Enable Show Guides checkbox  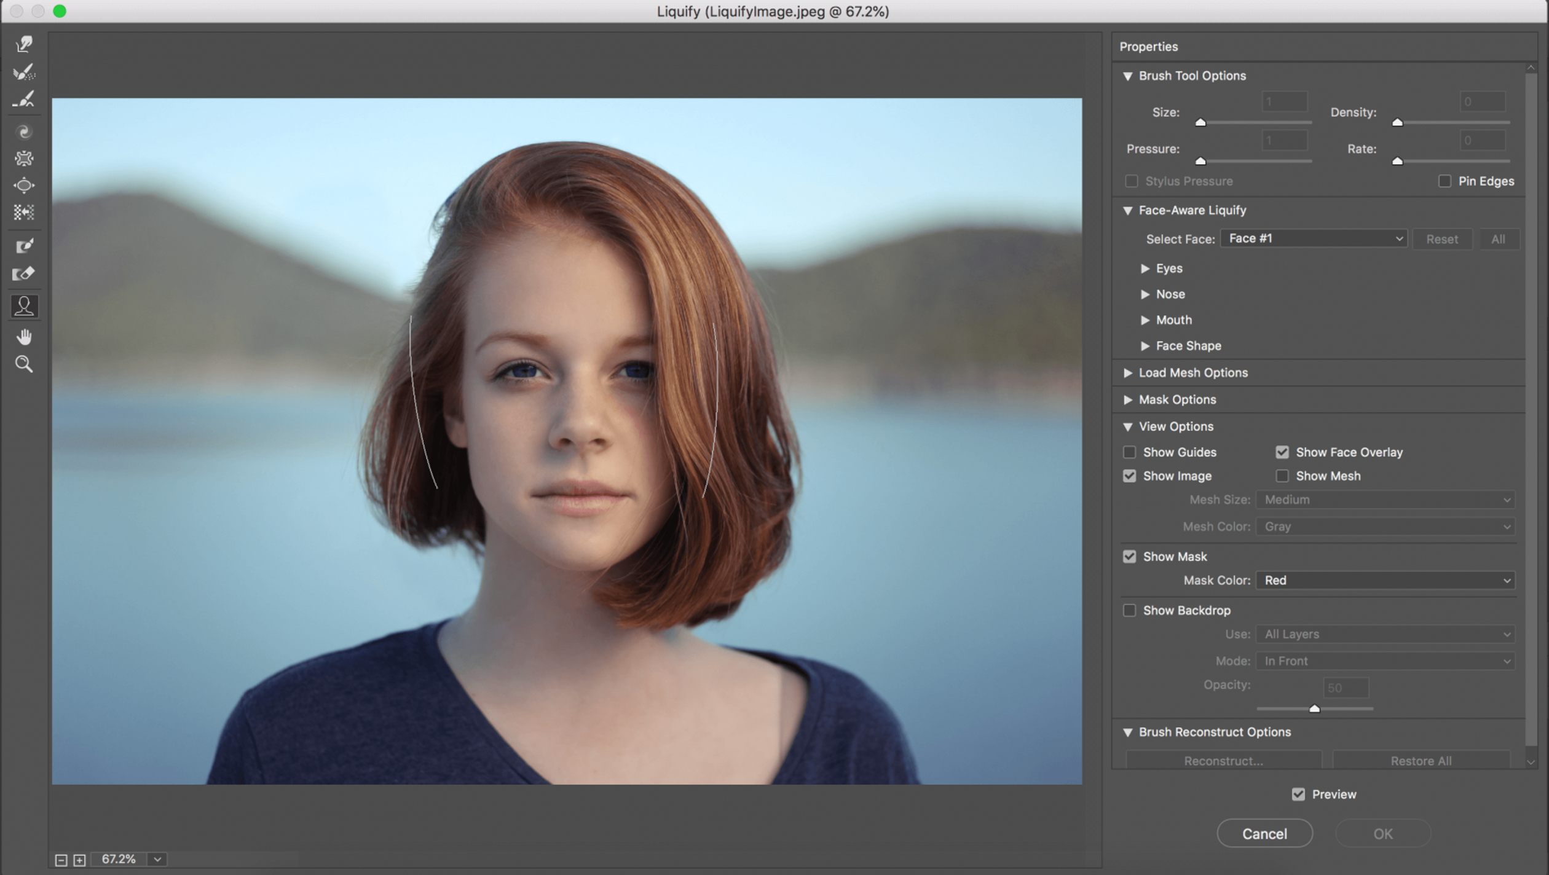point(1130,452)
